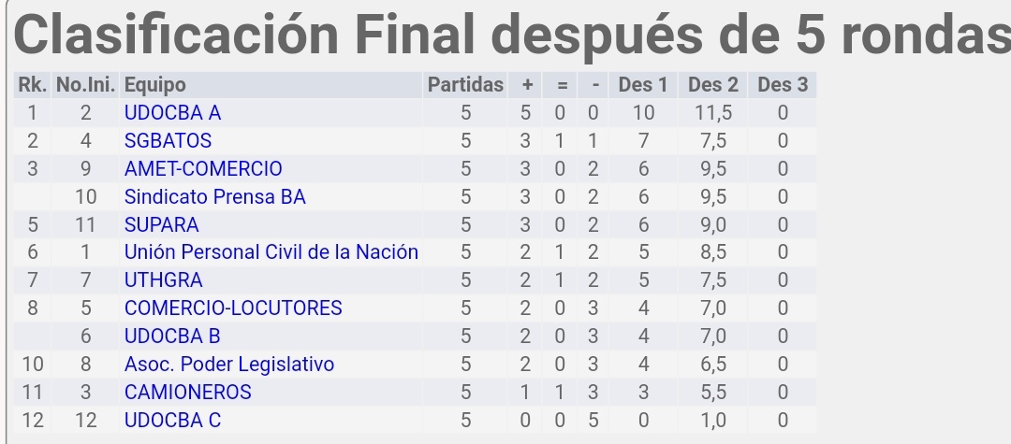Open COMERCIO-LOCUTORES team link
Image resolution: width=1011 pixels, height=444 pixels.
pos(233,308)
